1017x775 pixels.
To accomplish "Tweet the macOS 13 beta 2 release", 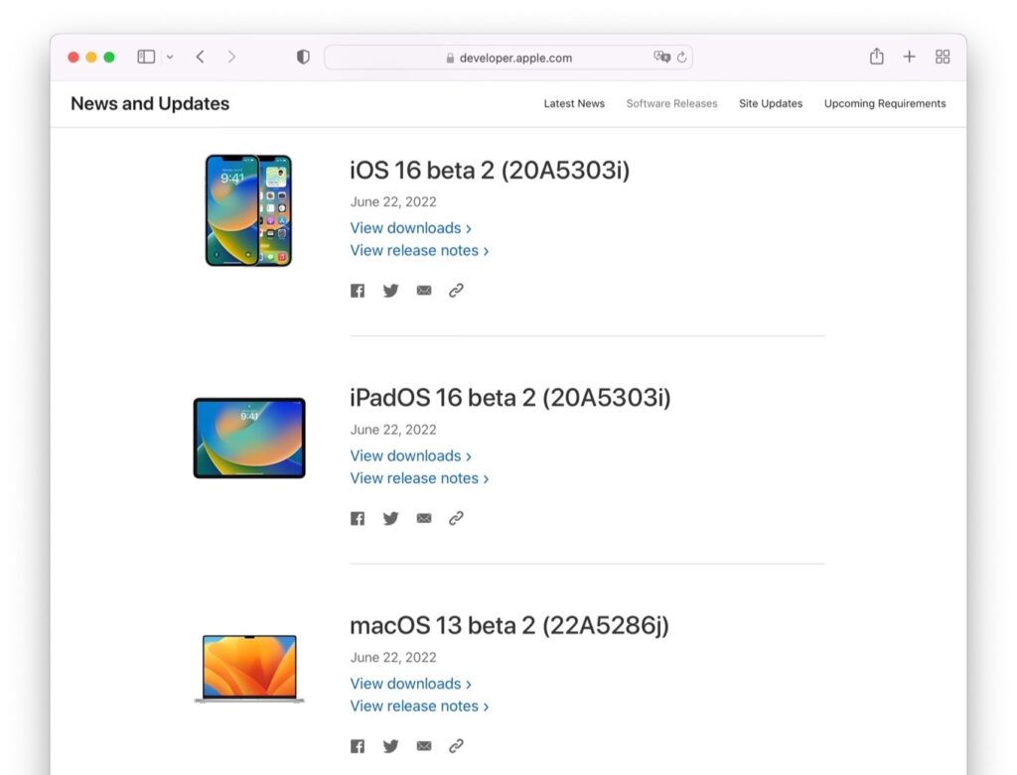I will coord(390,745).
